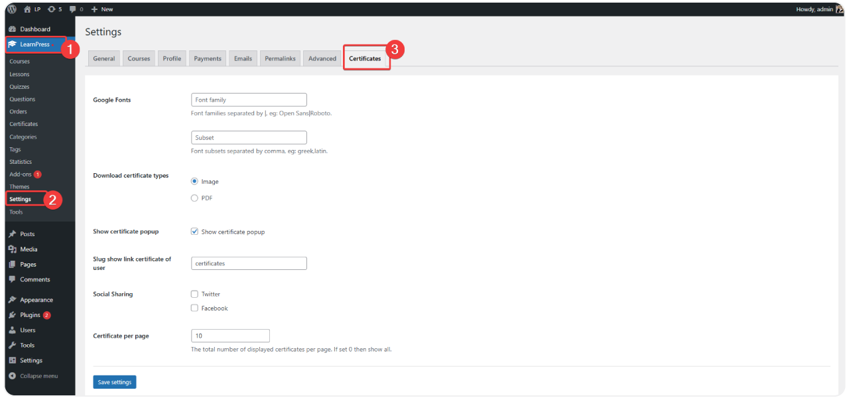Click the WordPress logo icon
This screenshot has height=398, width=849.
(12, 9)
